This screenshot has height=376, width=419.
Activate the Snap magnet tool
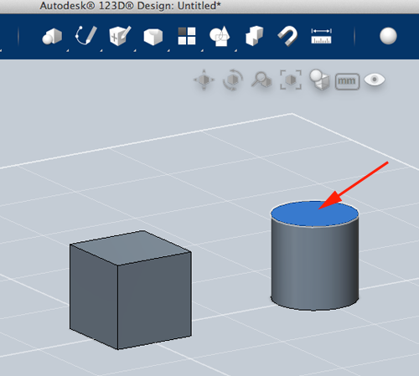[287, 36]
